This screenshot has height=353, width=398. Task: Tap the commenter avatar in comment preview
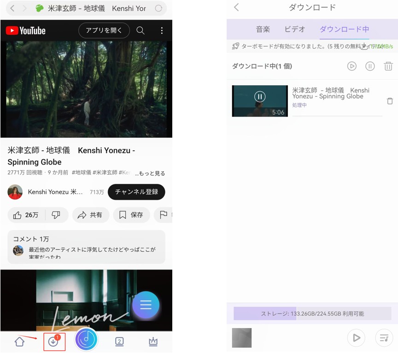pyautogui.click(x=18, y=251)
